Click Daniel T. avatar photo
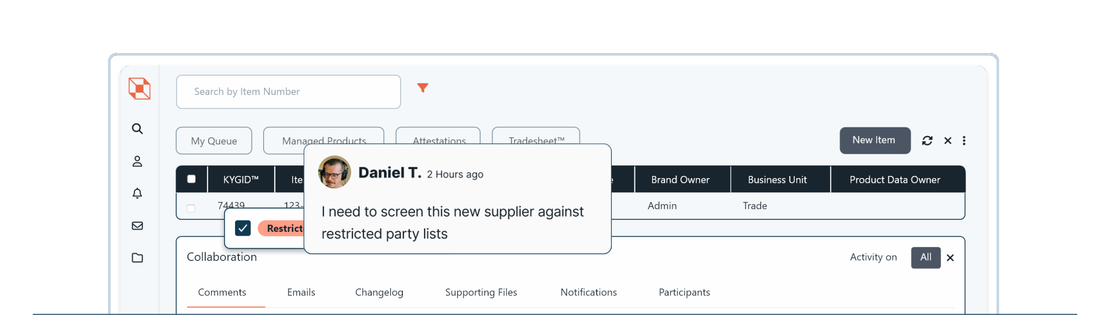 334,172
